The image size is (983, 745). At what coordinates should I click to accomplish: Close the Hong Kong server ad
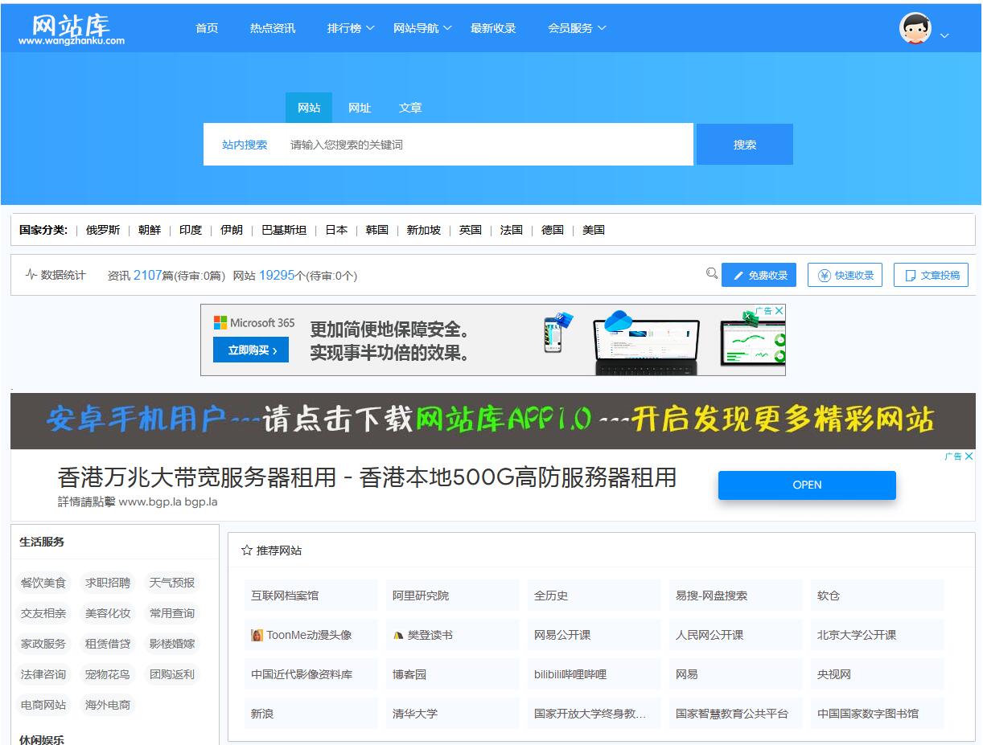pos(969,456)
